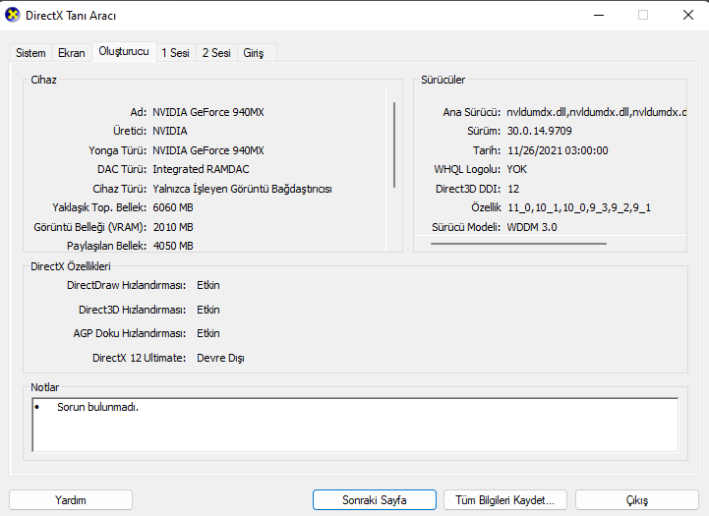Click the Ana Sürücü nvldumdx.dll value
The height and width of the screenshot is (516, 709).
click(597, 112)
